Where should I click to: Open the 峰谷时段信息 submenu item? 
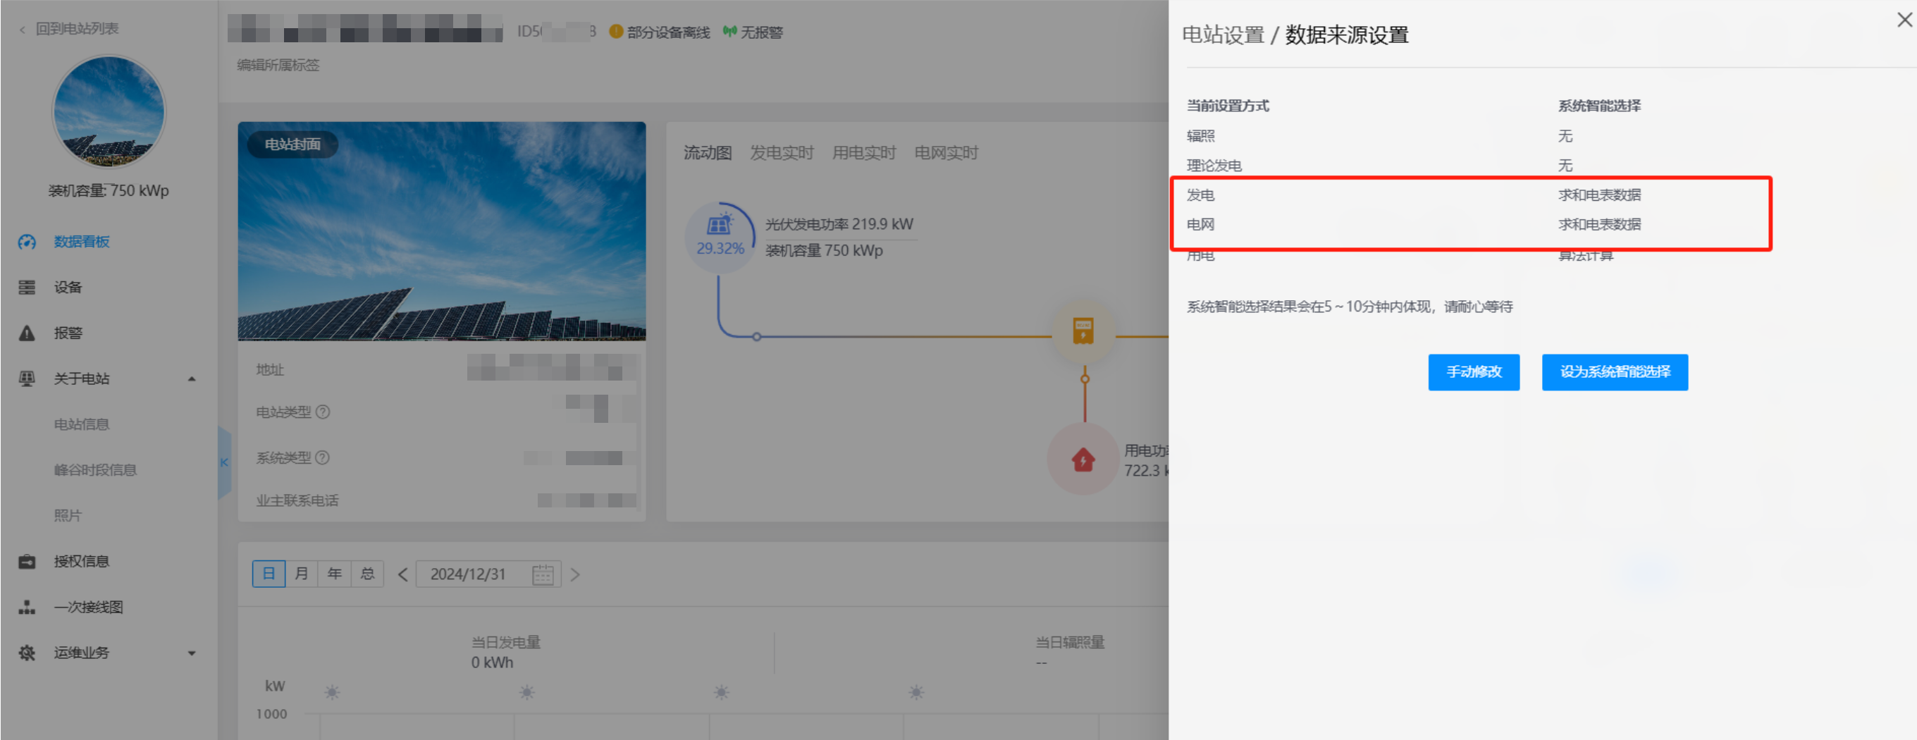95,470
